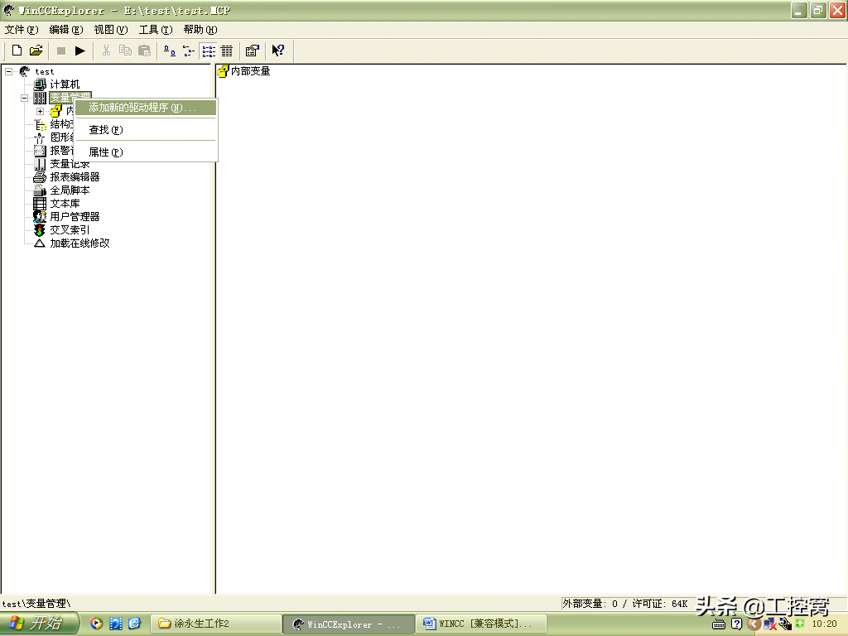Click the Open project folder icon
848x636 pixels.
pyautogui.click(x=36, y=51)
